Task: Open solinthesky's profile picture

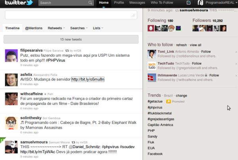Action: pyautogui.click(x=12, y=123)
